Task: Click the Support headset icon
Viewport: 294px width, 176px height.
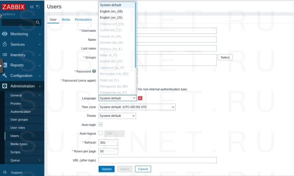Action: tap(5, 172)
